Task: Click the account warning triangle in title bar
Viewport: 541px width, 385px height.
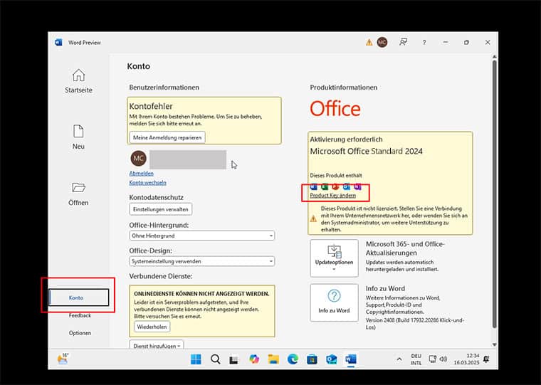Action: [369, 43]
